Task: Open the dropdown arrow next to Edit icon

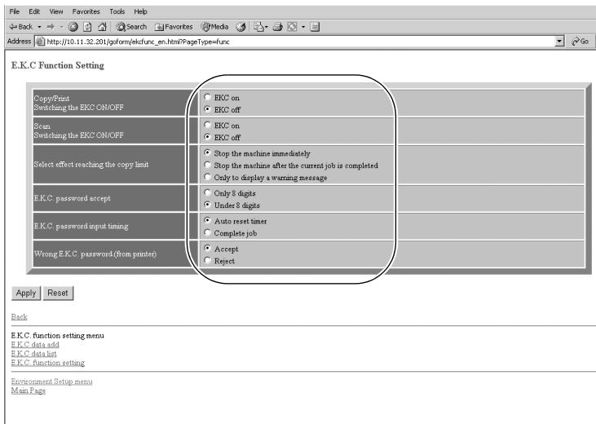Action: click(x=303, y=27)
